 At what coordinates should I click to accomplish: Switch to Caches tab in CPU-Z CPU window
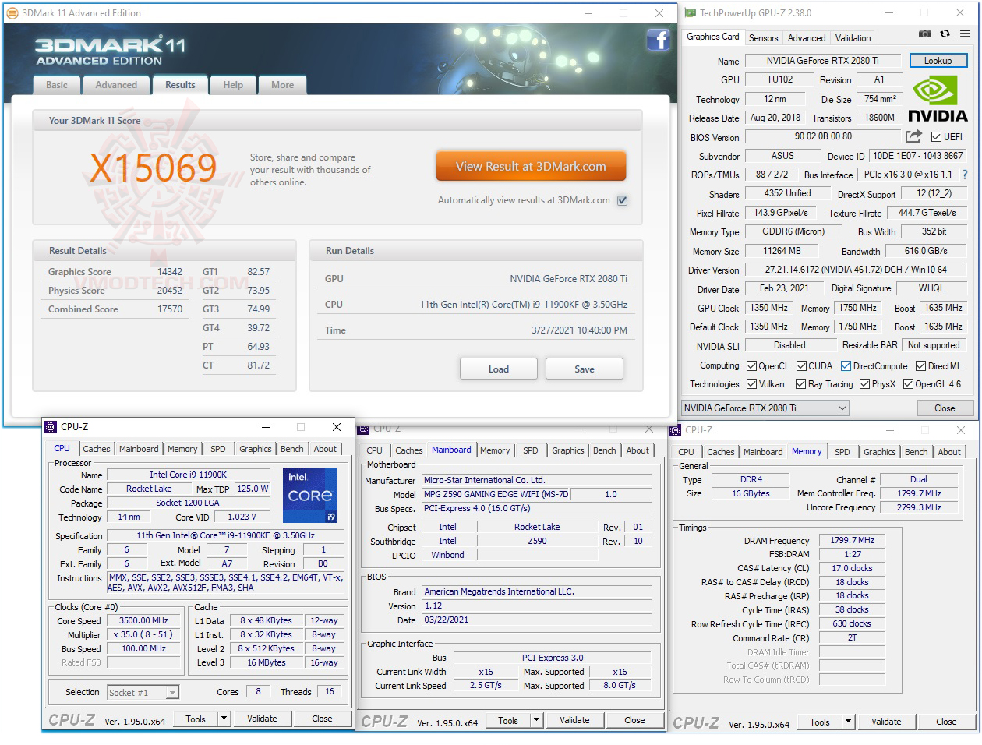click(97, 449)
